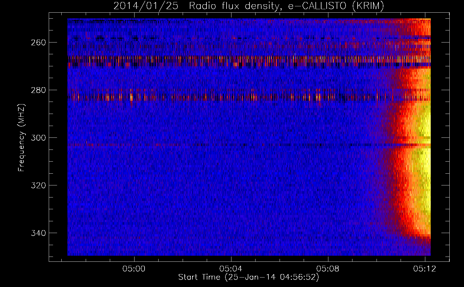Click the 05:04 time tick label
Screen dimensions: 464x287
(x=231, y=269)
